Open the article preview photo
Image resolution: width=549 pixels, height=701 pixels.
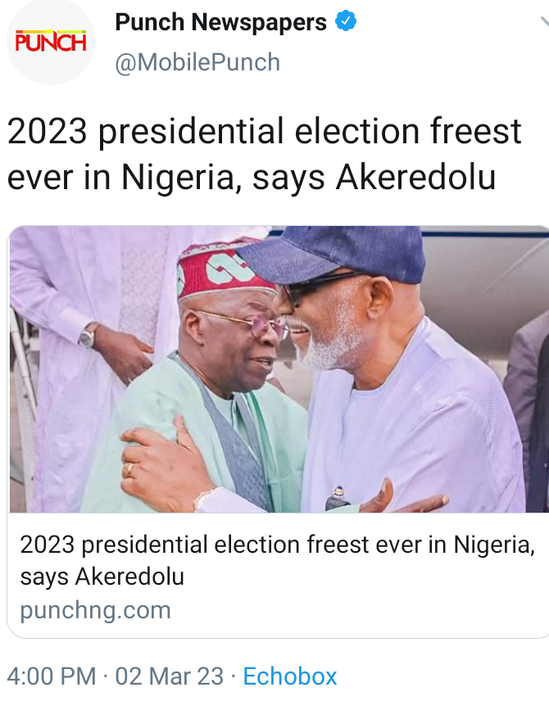(x=279, y=369)
